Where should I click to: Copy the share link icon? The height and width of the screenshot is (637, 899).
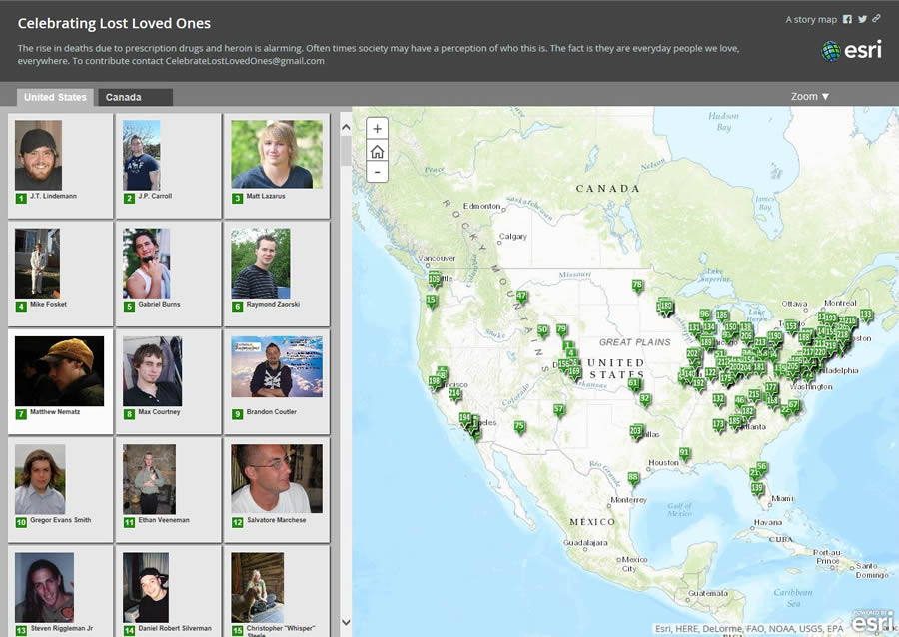(877, 18)
